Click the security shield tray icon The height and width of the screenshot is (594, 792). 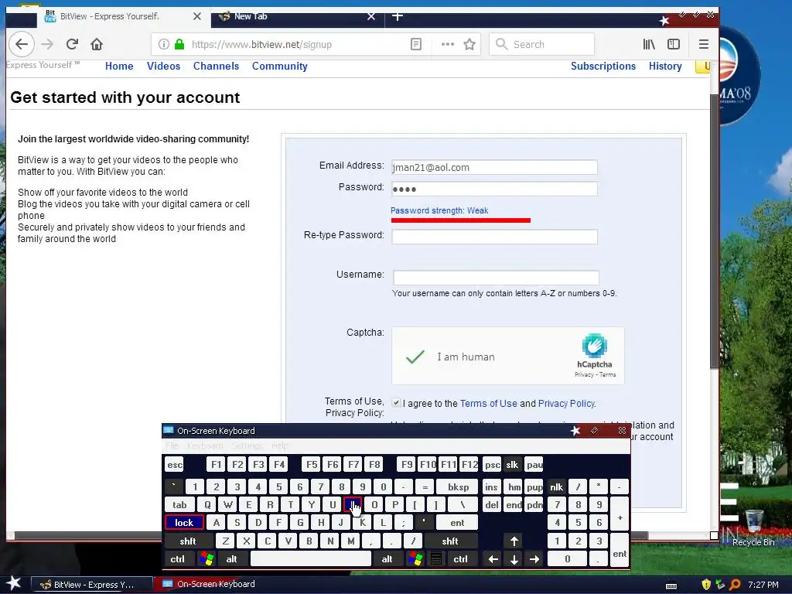click(706, 585)
